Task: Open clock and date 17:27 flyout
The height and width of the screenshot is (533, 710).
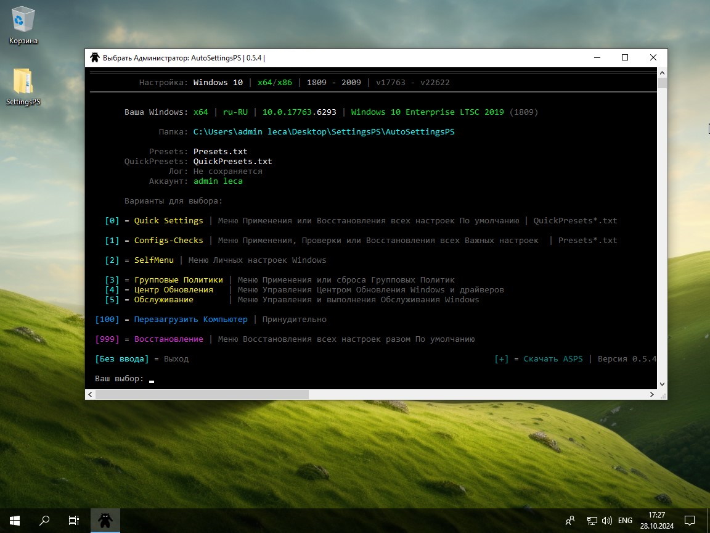Action: click(x=656, y=520)
